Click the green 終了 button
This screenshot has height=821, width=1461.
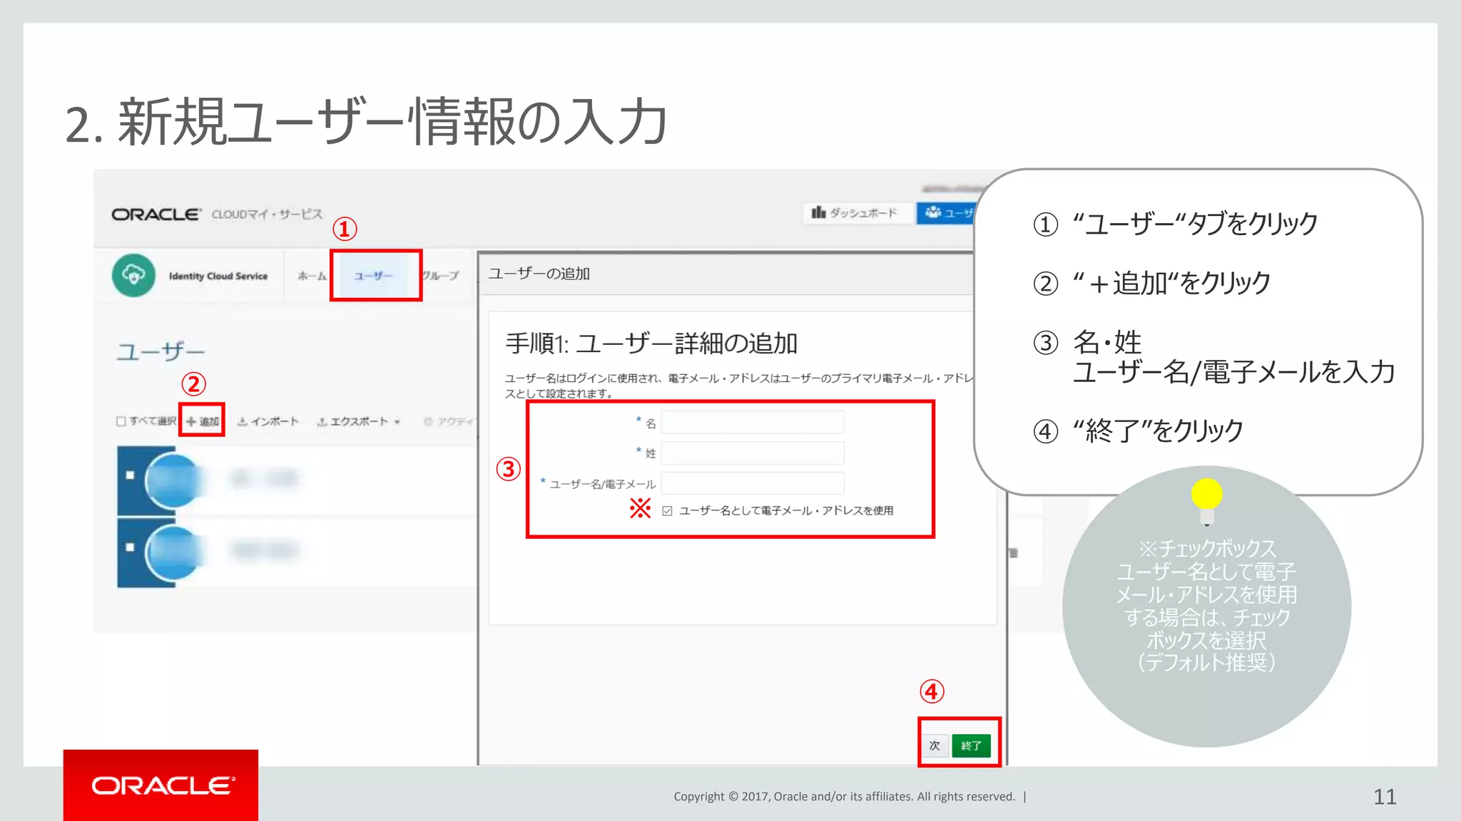(971, 745)
